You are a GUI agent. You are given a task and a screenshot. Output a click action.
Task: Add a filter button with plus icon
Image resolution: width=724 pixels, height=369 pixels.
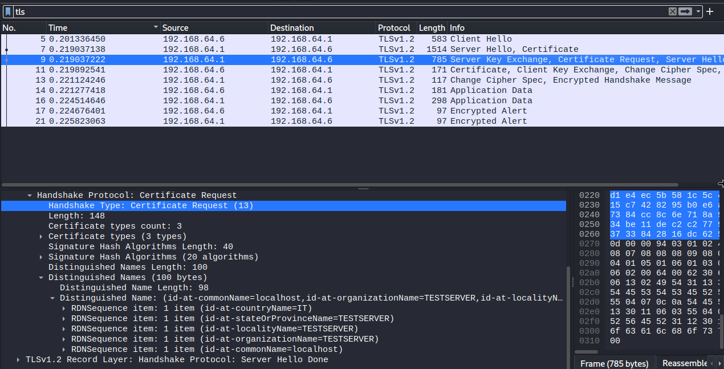coord(710,11)
